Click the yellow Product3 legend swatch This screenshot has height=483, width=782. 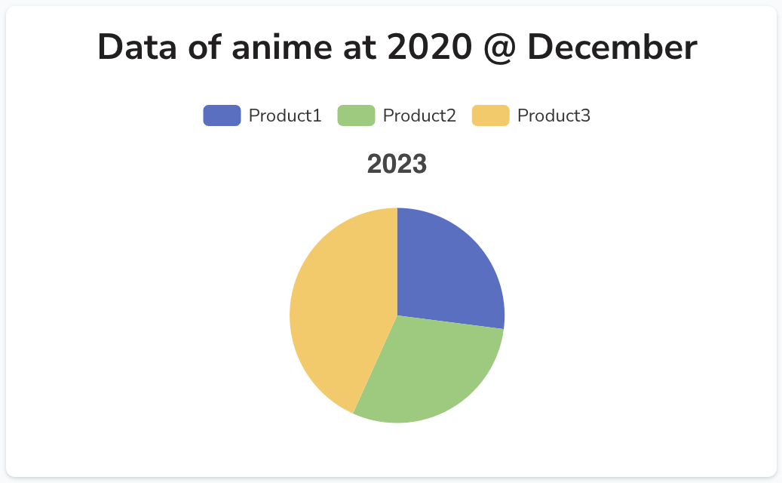[490, 115]
